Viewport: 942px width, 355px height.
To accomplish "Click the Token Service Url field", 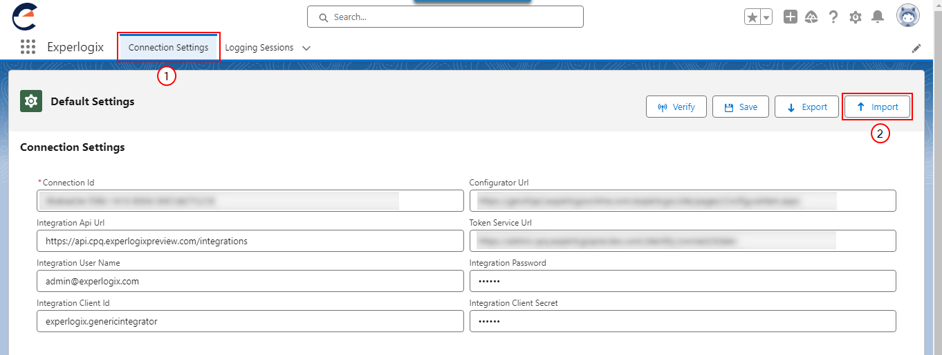I will pyautogui.click(x=683, y=241).
